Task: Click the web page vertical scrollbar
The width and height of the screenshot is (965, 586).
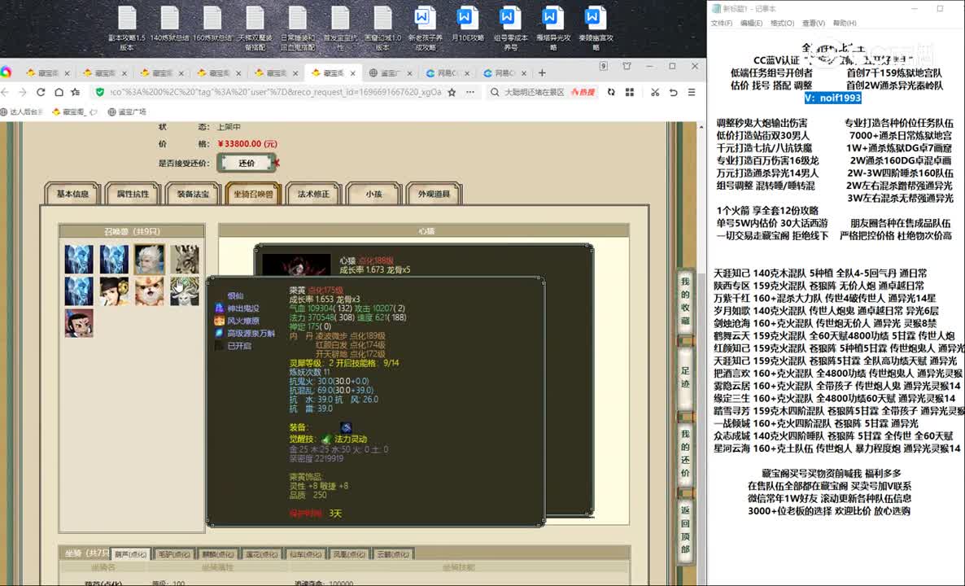Action: click(701, 354)
